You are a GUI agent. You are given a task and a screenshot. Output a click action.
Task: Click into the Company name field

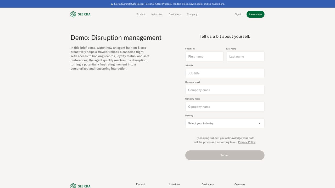(225, 107)
